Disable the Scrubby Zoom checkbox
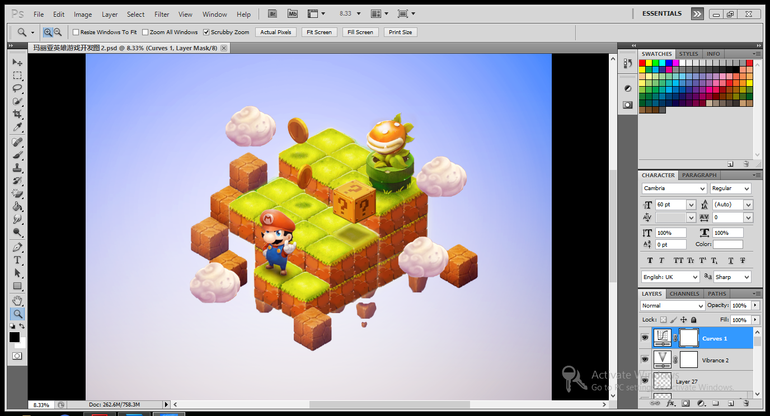Image resolution: width=770 pixels, height=416 pixels. pyautogui.click(x=206, y=32)
